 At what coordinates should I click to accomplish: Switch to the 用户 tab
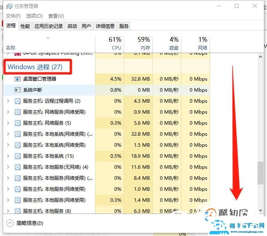[86, 26]
